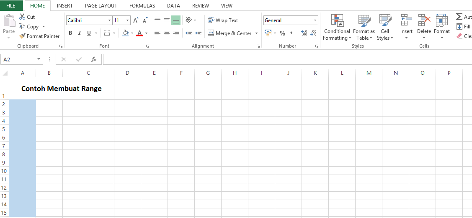The height and width of the screenshot is (218, 472).
Task: Click the Format cells button
Action: pyautogui.click(x=441, y=27)
